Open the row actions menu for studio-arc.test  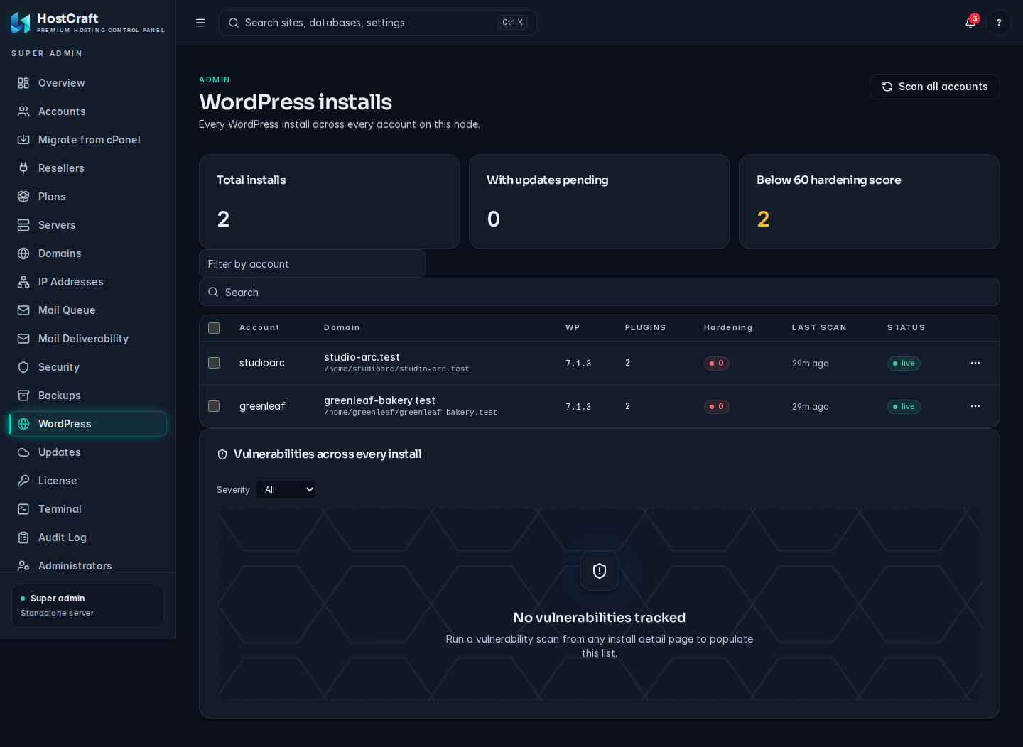(975, 363)
